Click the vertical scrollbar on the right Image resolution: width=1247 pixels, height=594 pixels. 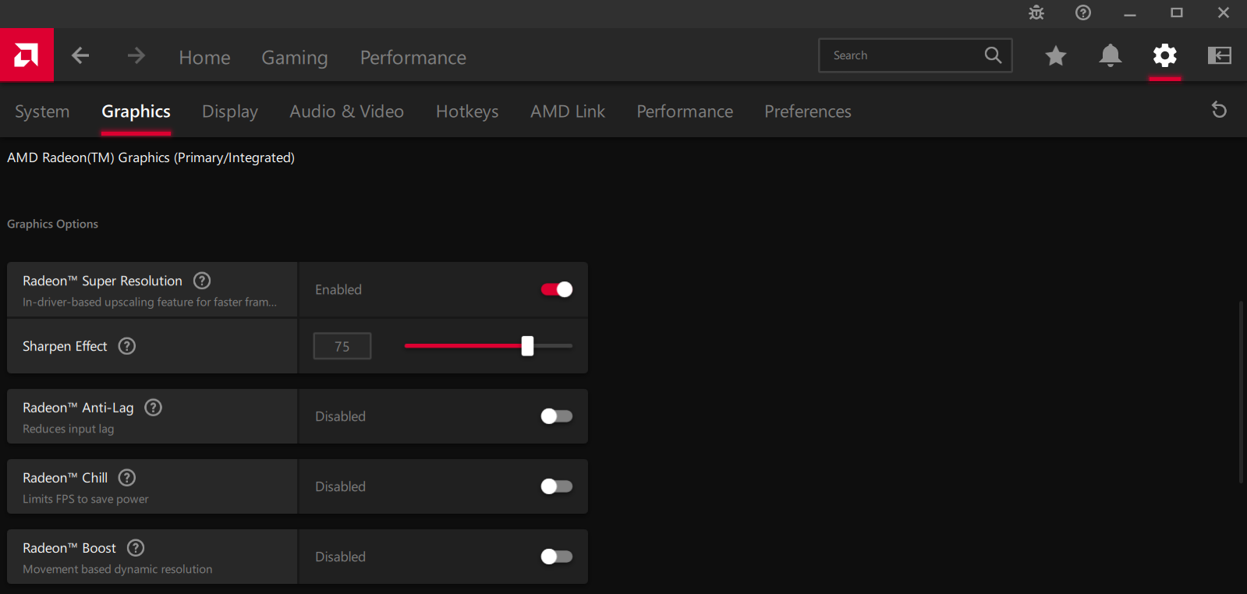pos(1241,392)
